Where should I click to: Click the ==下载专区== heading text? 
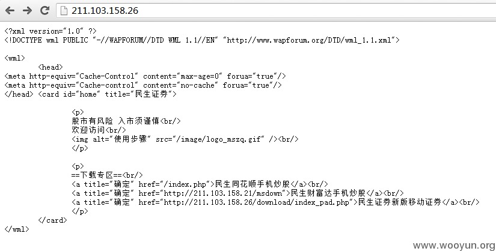click(x=96, y=175)
